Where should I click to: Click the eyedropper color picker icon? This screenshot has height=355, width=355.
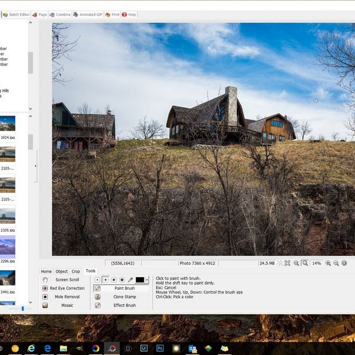[130, 280]
